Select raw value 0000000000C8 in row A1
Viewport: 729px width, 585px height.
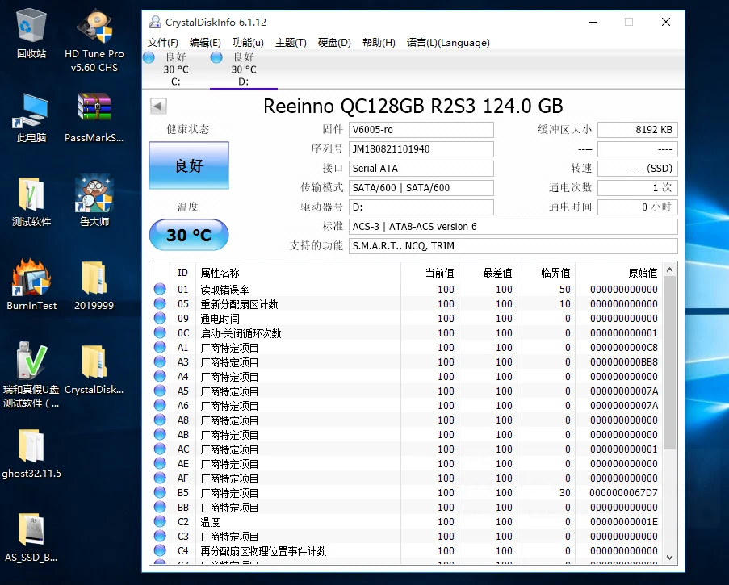pos(623,348)
